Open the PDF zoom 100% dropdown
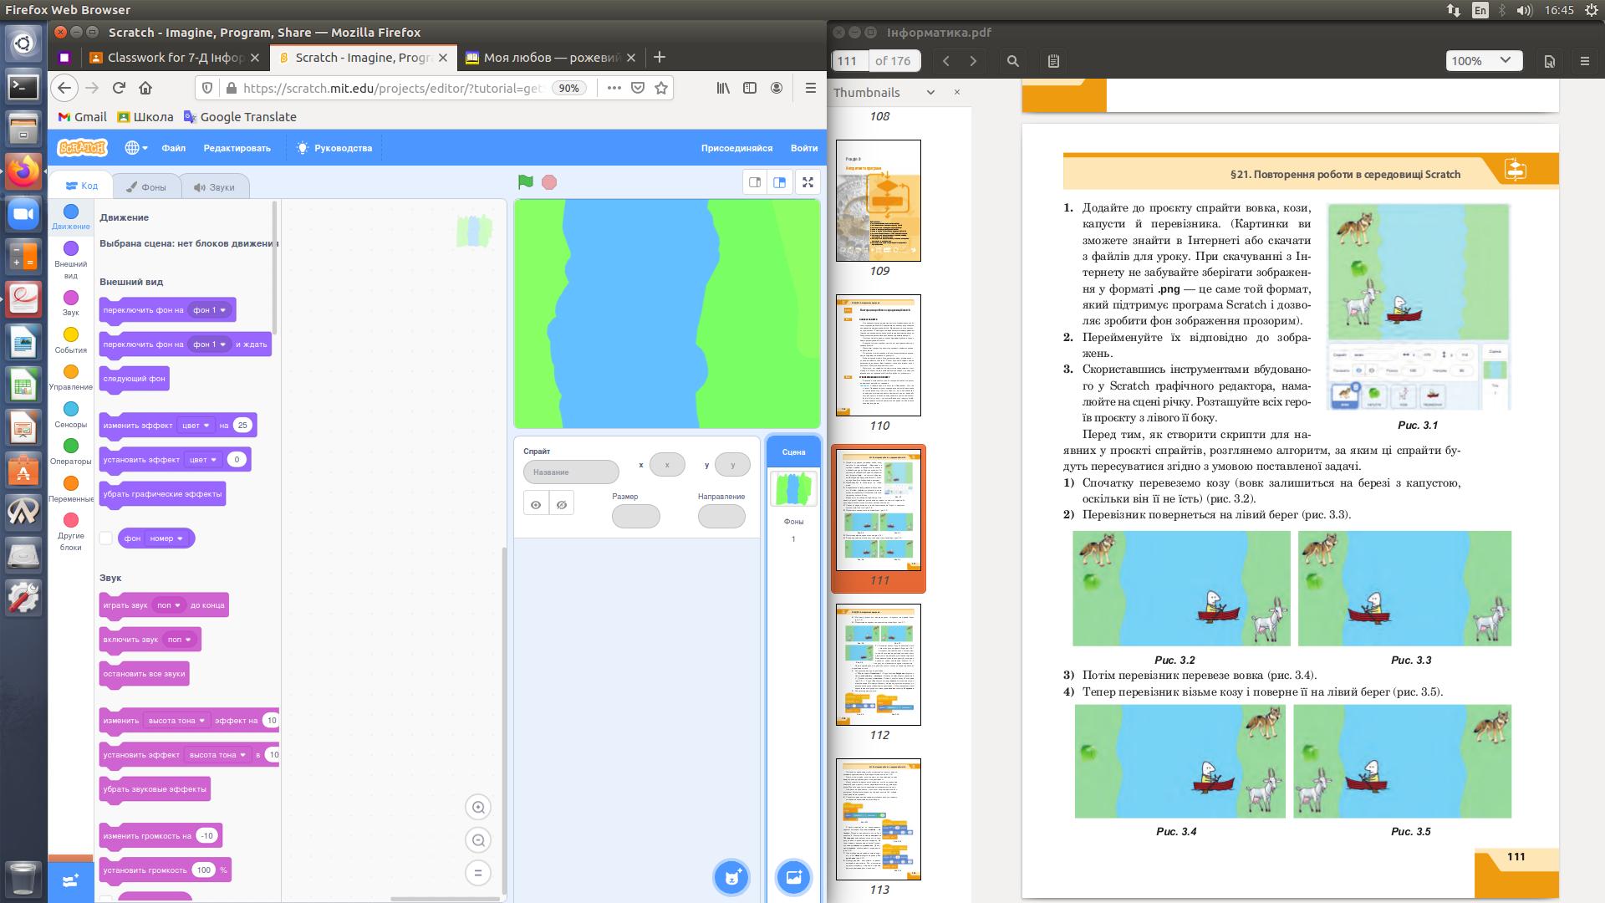This screenshot has height=903, width=1605. [x=1481, y=61]
